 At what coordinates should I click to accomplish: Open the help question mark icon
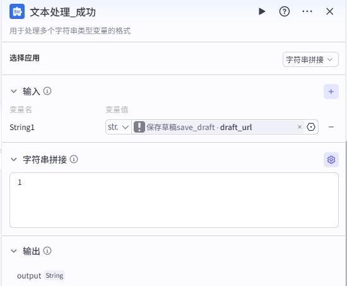point(285,11)
